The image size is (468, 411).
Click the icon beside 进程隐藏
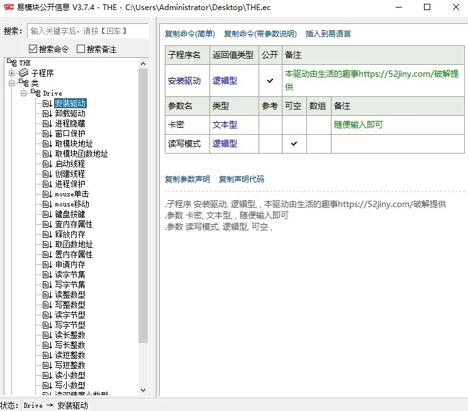[x=47, y=123]
